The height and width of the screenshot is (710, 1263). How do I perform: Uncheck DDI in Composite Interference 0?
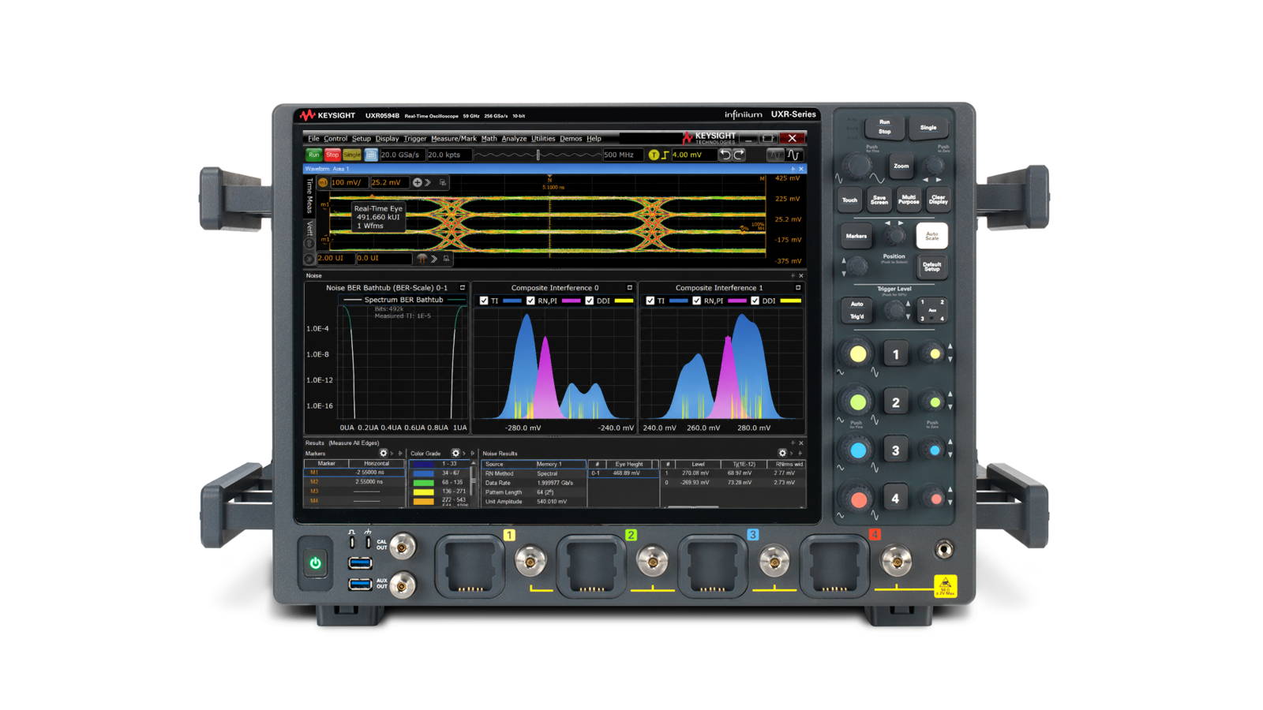coord(590,301)
